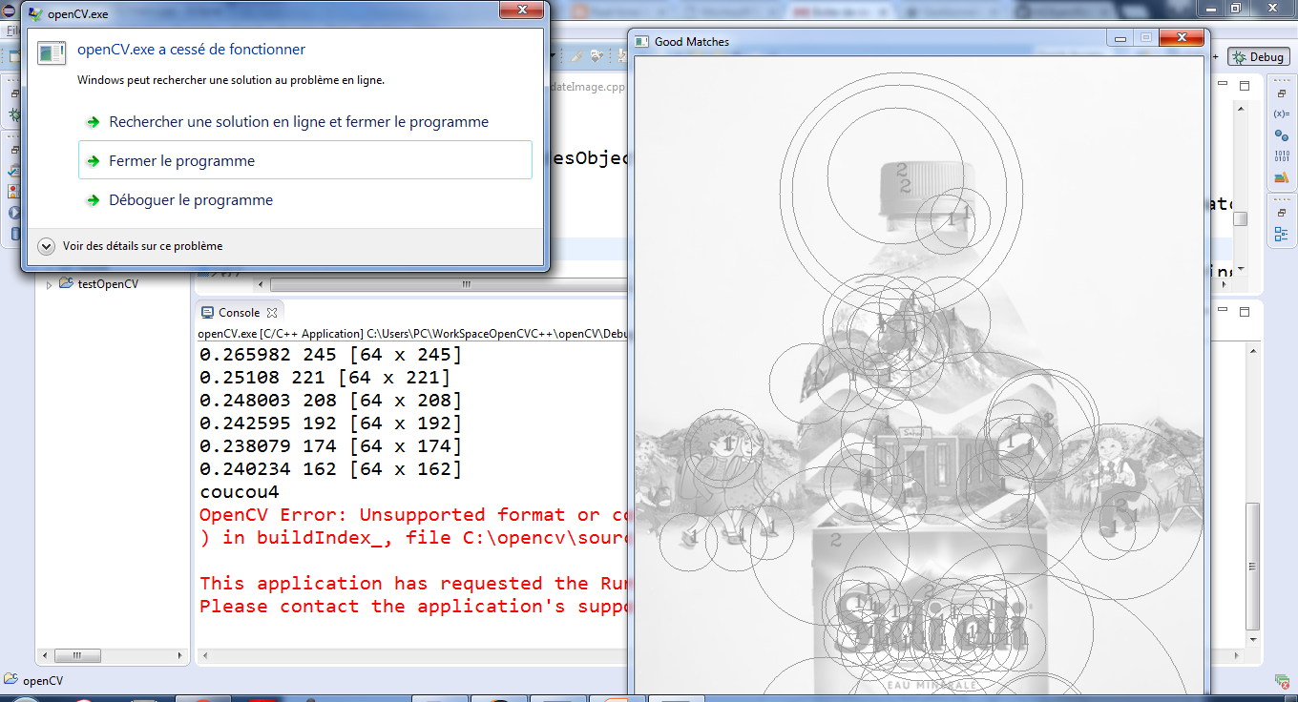Click the debug bug icon in left trim
Screen dimensions: 1298x702
14,114
